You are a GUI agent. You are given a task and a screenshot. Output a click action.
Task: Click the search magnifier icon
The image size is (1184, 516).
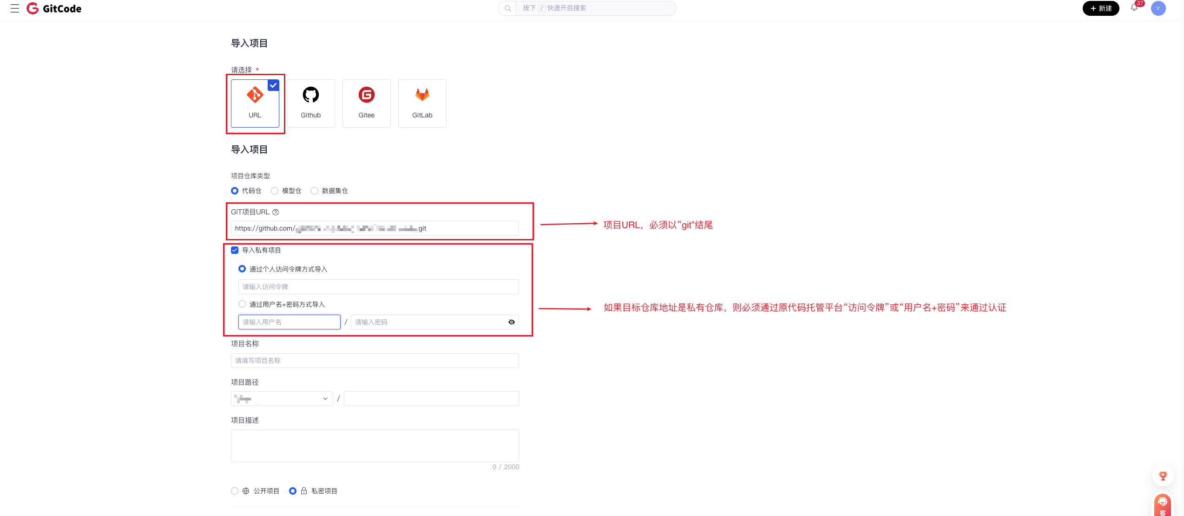[x=508, y=8]
